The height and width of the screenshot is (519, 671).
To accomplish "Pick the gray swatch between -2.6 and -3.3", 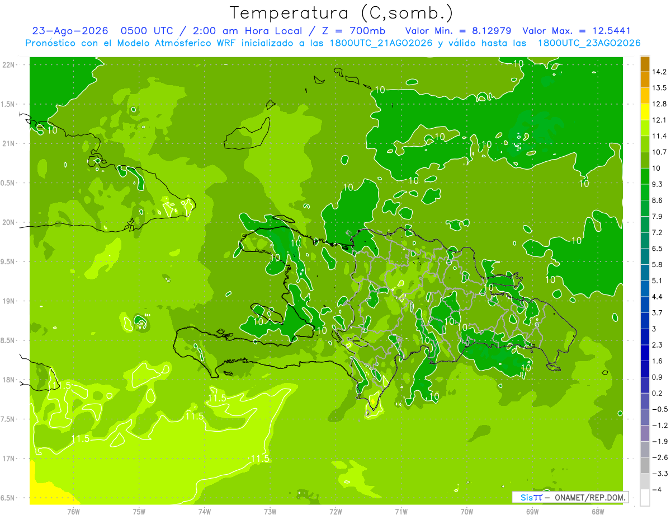I will tap(645, 465).
